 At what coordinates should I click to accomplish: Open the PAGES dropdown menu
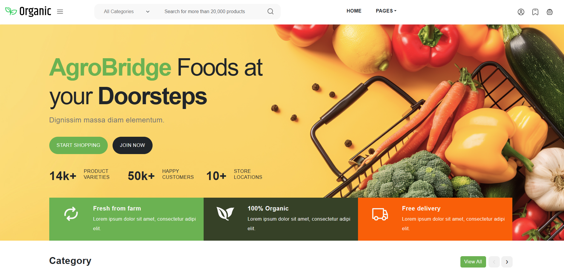[x=386, y=11]
